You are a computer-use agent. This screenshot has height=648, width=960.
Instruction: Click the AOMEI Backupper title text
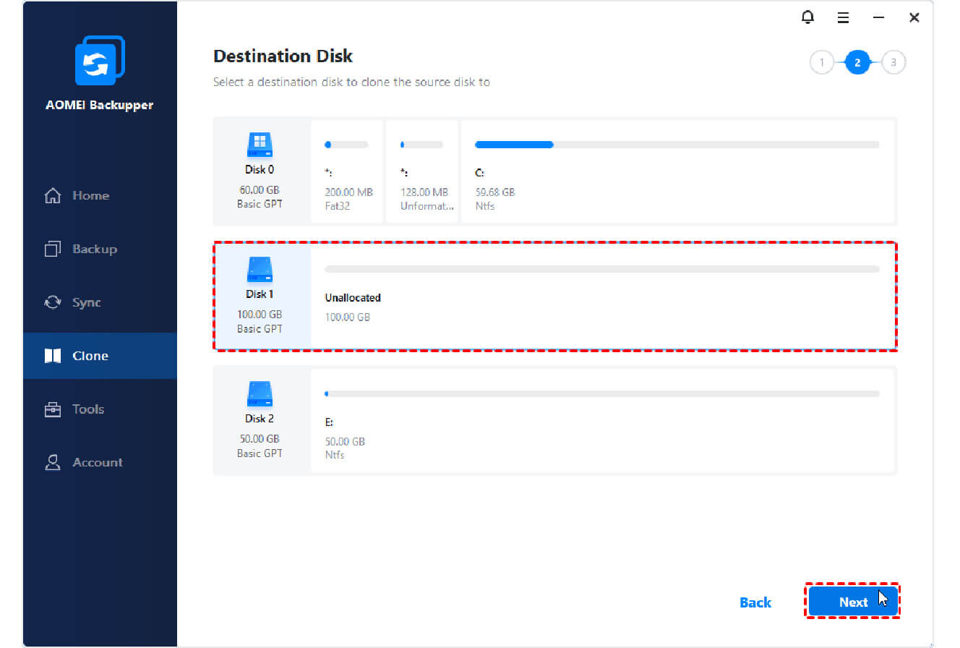pyautogui.click(x=100, y=105)
